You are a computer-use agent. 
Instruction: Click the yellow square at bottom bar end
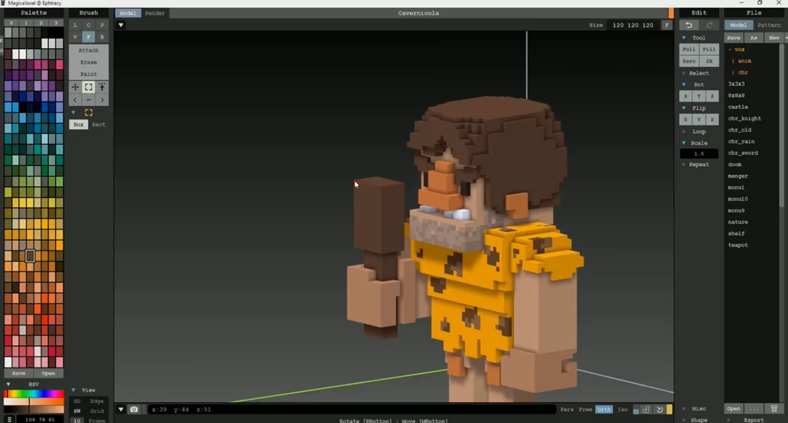(669, 409)
